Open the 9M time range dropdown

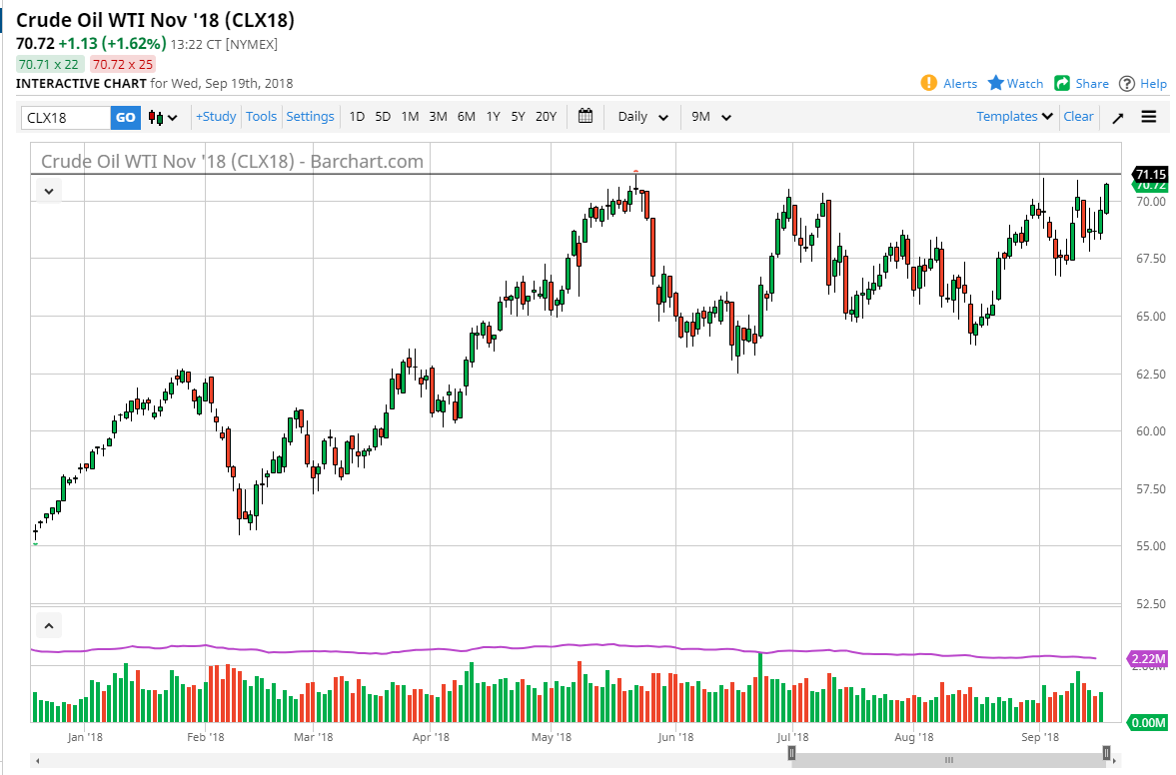709,117
